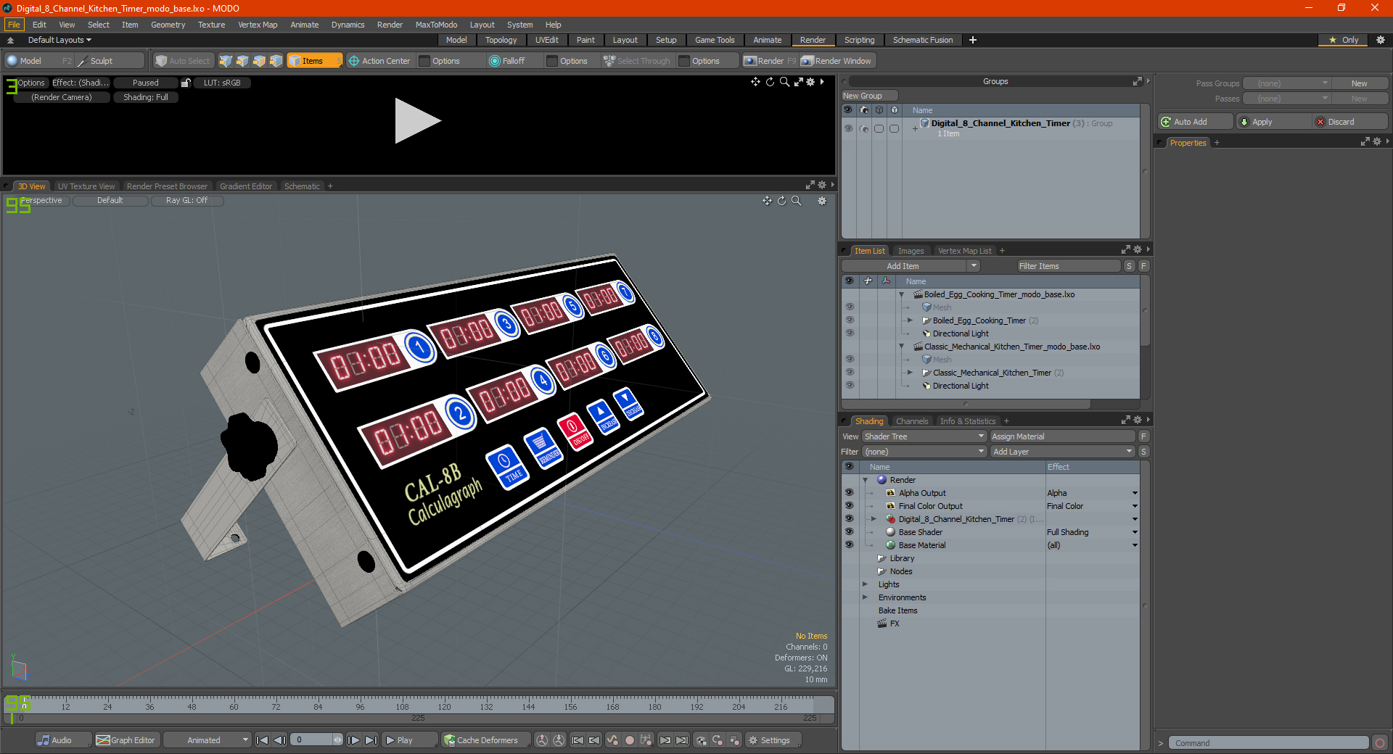This screenshot has height=754, width=1393.
Task: Step to previous frame
Action: point(279,740)
